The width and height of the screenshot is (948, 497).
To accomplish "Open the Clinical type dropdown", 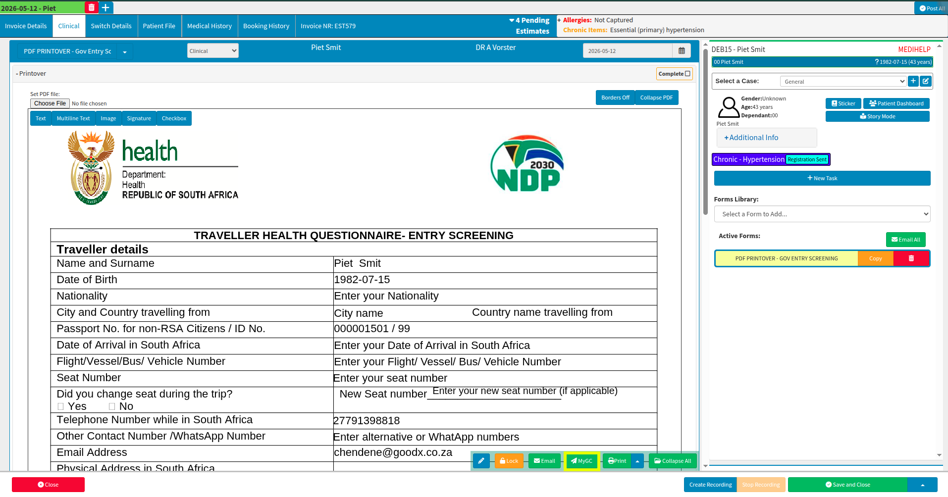I will tap(213, 51).
